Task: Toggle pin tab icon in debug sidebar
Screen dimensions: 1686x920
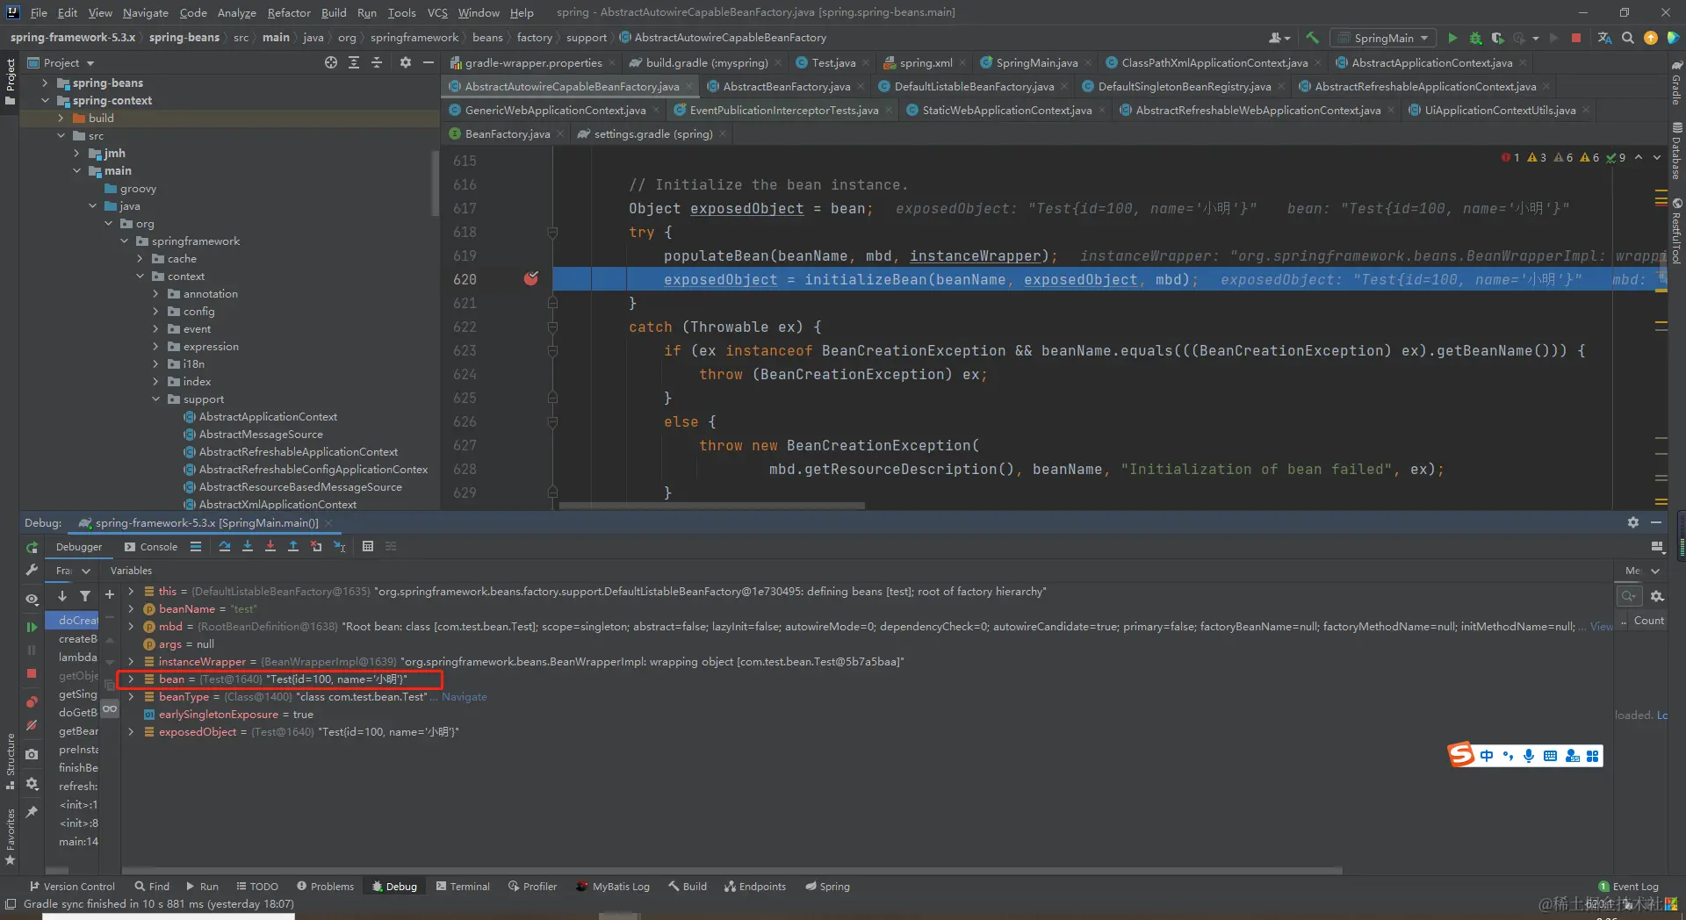Action: tap(32, 812)
